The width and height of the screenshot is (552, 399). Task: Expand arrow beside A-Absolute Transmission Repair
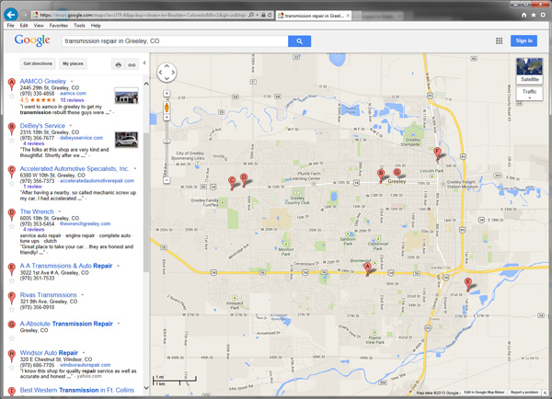point(119,324)
